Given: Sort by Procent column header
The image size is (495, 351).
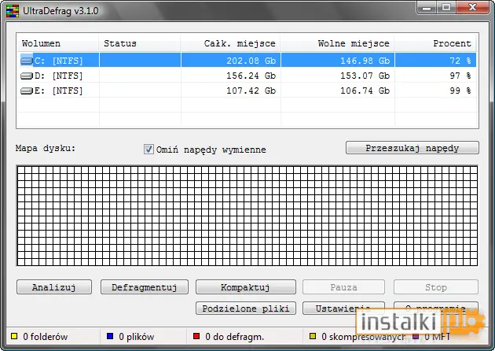Looking at the screenshot, I should (435, 43).
